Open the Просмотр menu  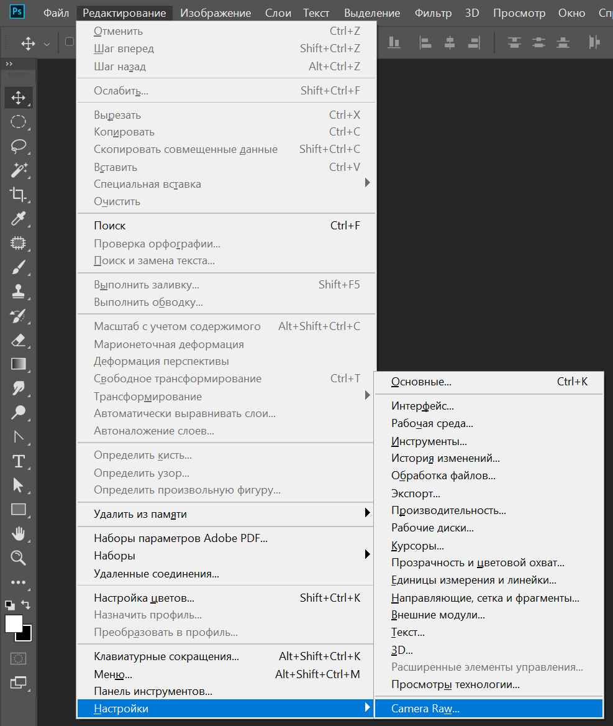(519, 13)
